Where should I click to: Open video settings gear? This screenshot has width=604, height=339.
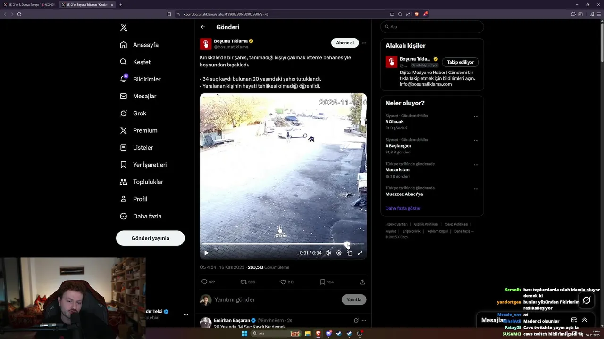(339, 253)
